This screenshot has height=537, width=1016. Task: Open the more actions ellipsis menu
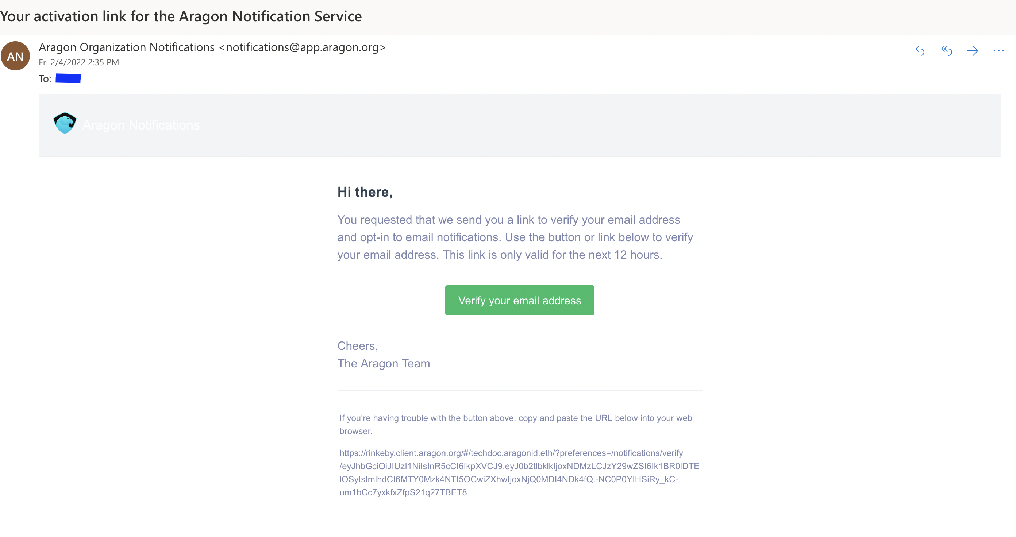point(998,51)
